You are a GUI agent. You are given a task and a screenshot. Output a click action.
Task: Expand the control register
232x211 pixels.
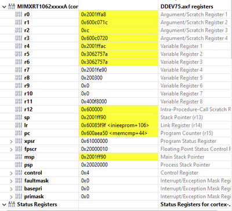(11, 173)
